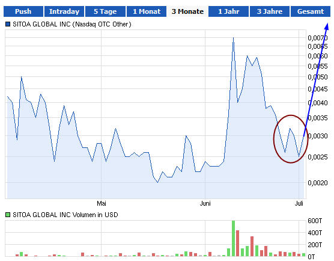Image resolution: width=334 pixels, height=261 pixels.
Task: Select the 5 Tage time range
Action: 105,11
